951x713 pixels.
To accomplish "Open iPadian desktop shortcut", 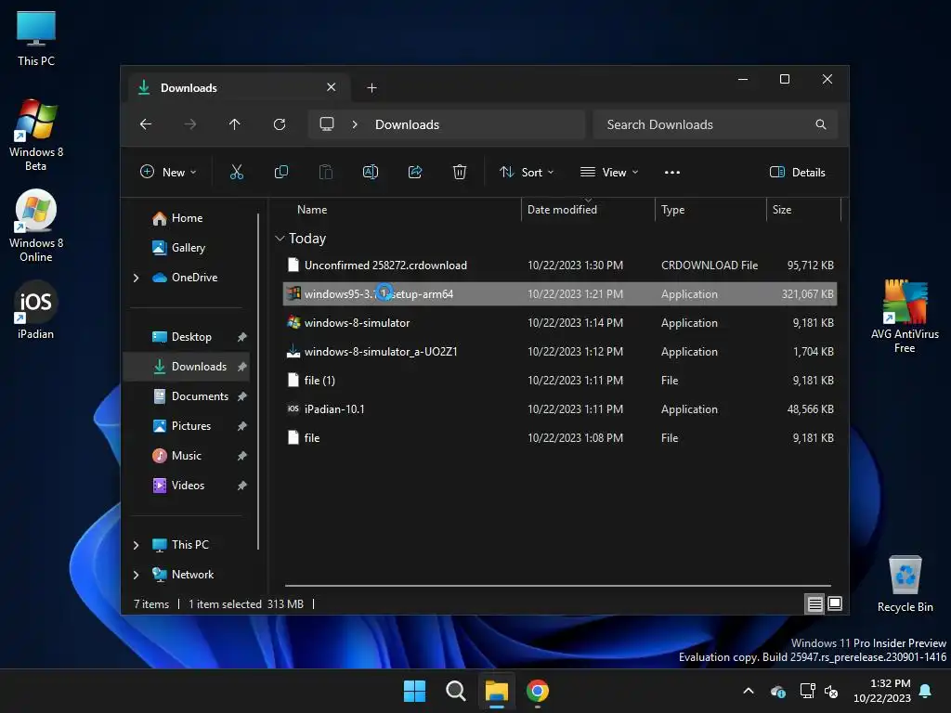I will click(x=36, y=310).
